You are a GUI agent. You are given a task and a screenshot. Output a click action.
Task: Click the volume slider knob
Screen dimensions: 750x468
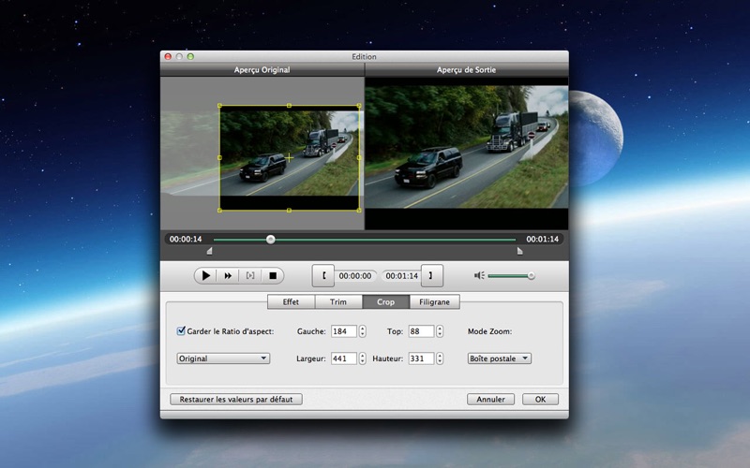click(x=532, y=275)
